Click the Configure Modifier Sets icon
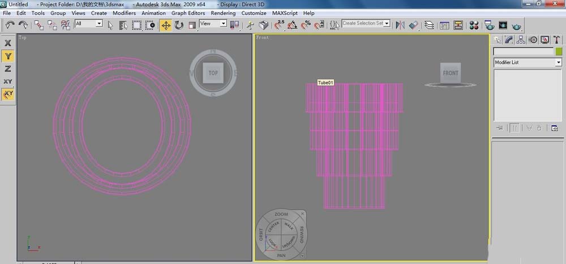This screenshot has height=264, width=566. [x=555, y=128]
